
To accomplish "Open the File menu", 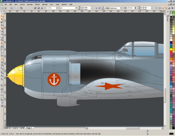I will 6,4.
